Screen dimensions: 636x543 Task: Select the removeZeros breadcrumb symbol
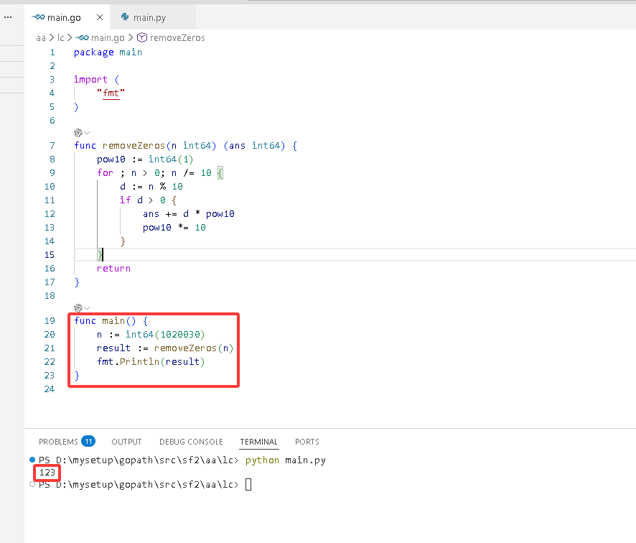click(177, 38)
